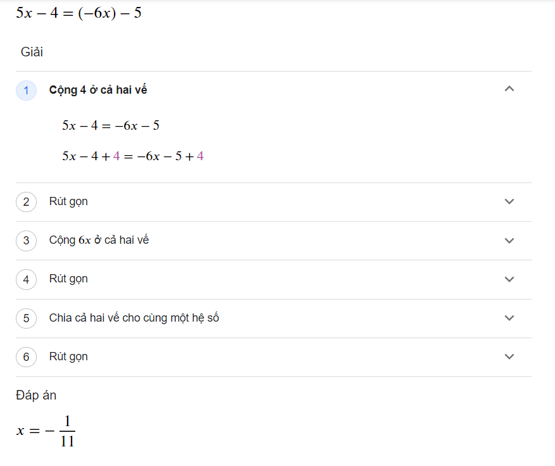This screenshot has width=555, height=466.
Task: Click the step 3 number circle
Action: (x=26, y=241)
